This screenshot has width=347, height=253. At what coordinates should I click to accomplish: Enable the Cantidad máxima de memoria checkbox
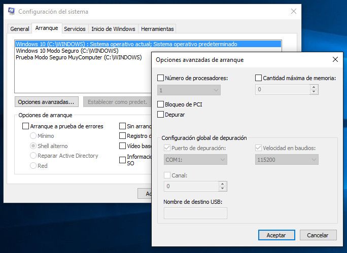258,78
